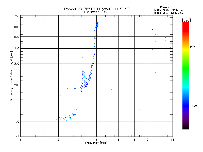Click the y-axis tick label '400'
203x152 pixels.
[x=17, y=48]
